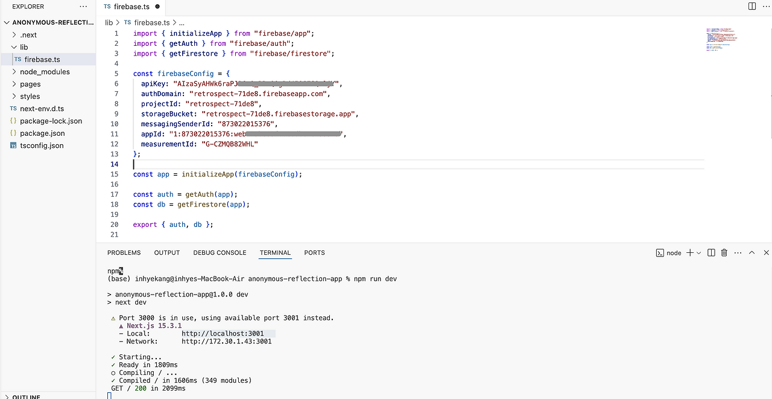
Task: Switch to the DEBUG CONSOLE tab
Action: click(220, 253)
